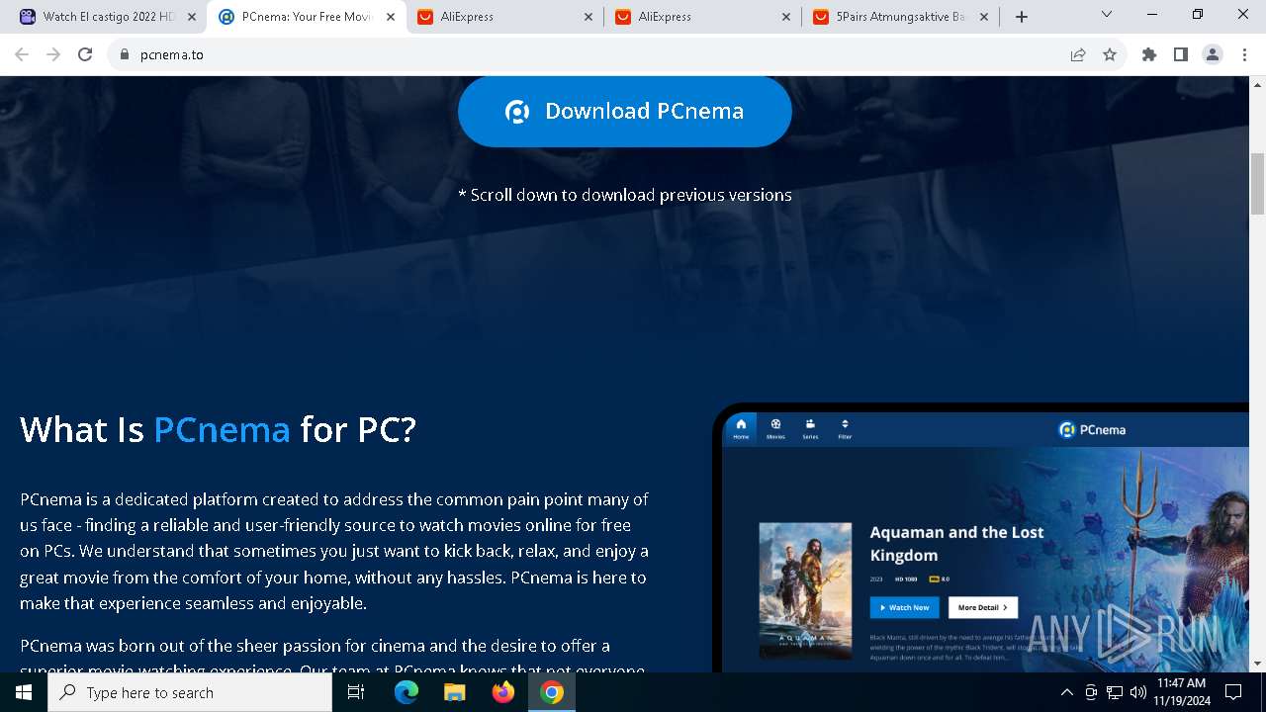
Task: Click the Home icon in the PCnema preview
Action: point(741,428)
